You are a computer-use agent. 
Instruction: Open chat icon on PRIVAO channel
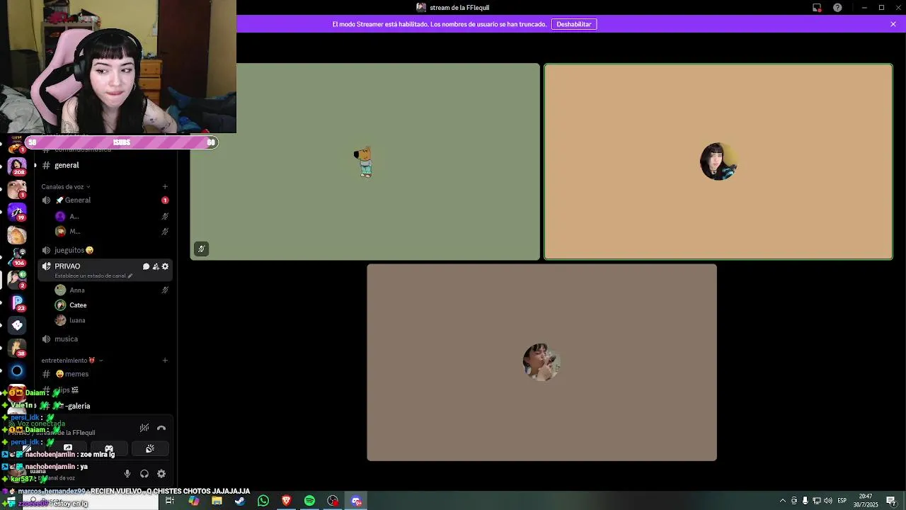tap(146, 266)
